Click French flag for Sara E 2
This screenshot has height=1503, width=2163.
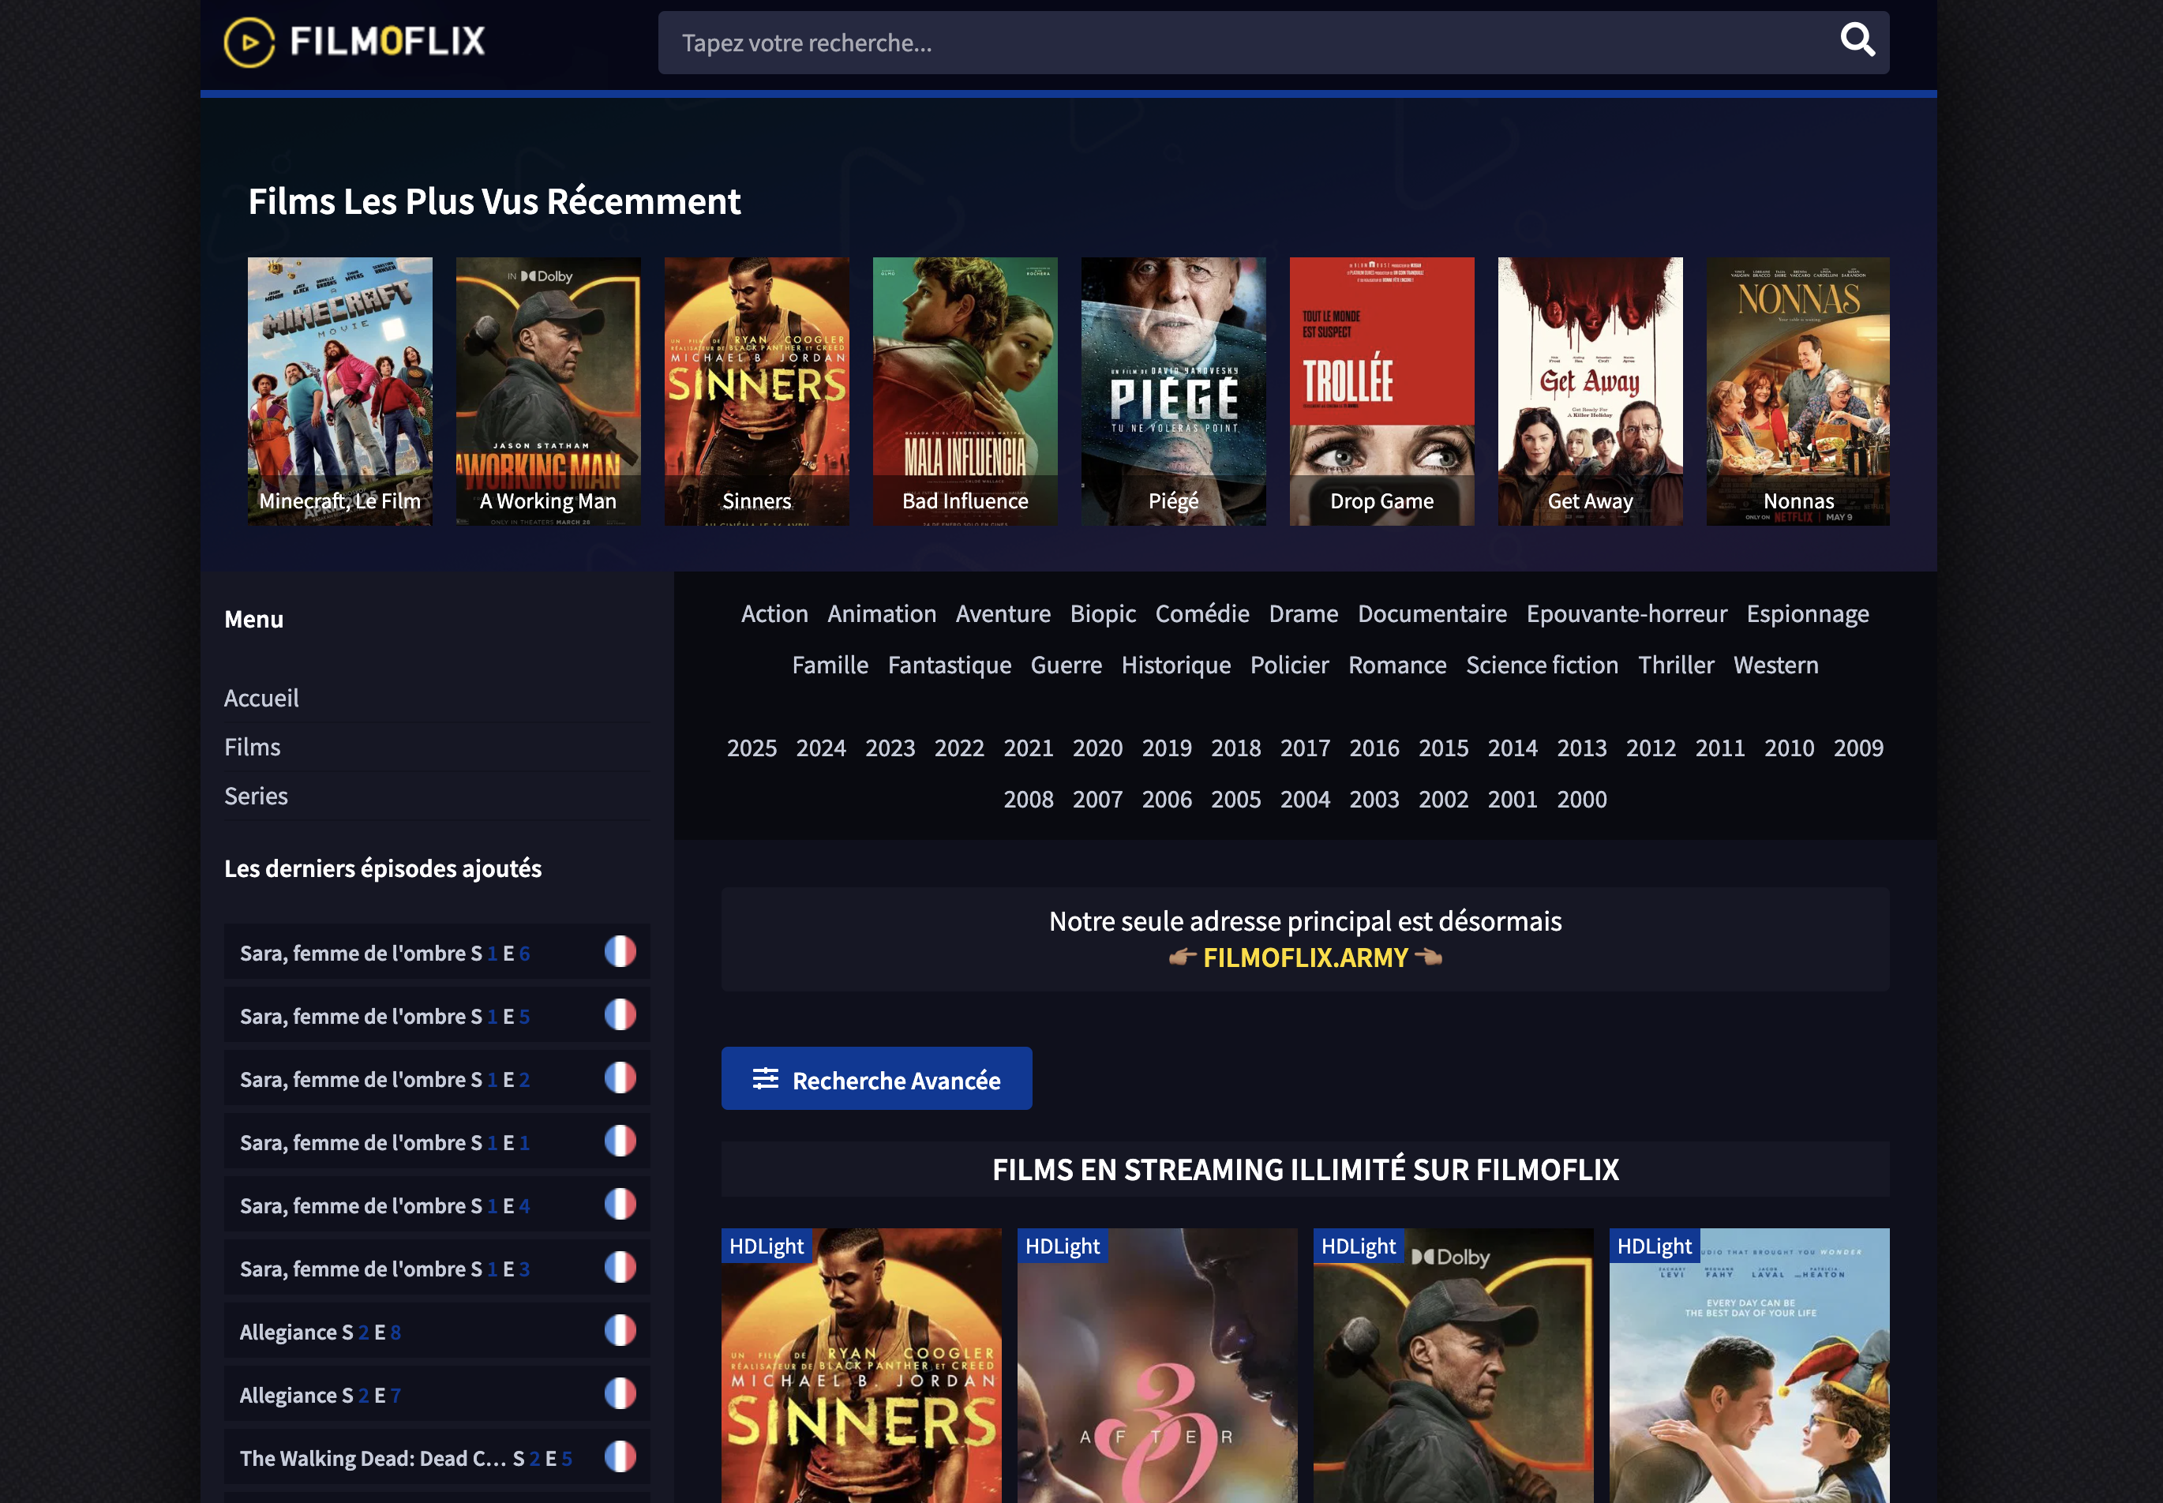pos(620,1078)
